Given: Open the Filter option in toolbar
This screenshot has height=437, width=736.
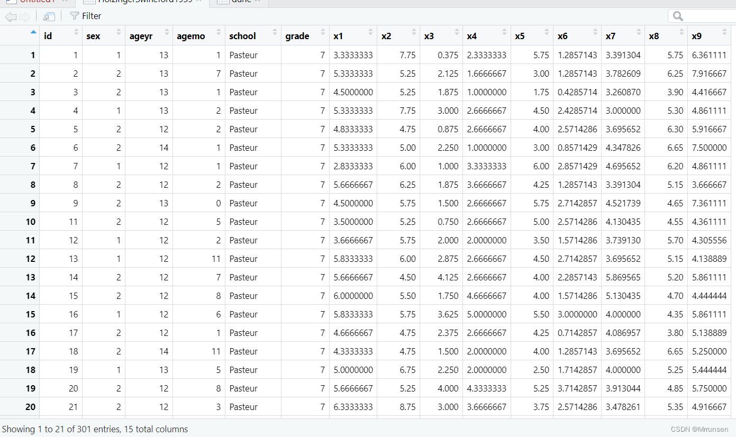Looking at the screenshot, I should (x=86, y=16).
